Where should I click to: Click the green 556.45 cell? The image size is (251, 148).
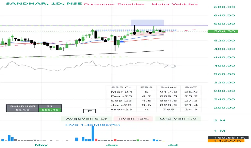50,110
